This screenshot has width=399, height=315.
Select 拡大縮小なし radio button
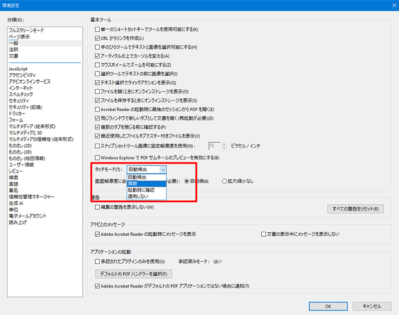[x=224, y=181]
